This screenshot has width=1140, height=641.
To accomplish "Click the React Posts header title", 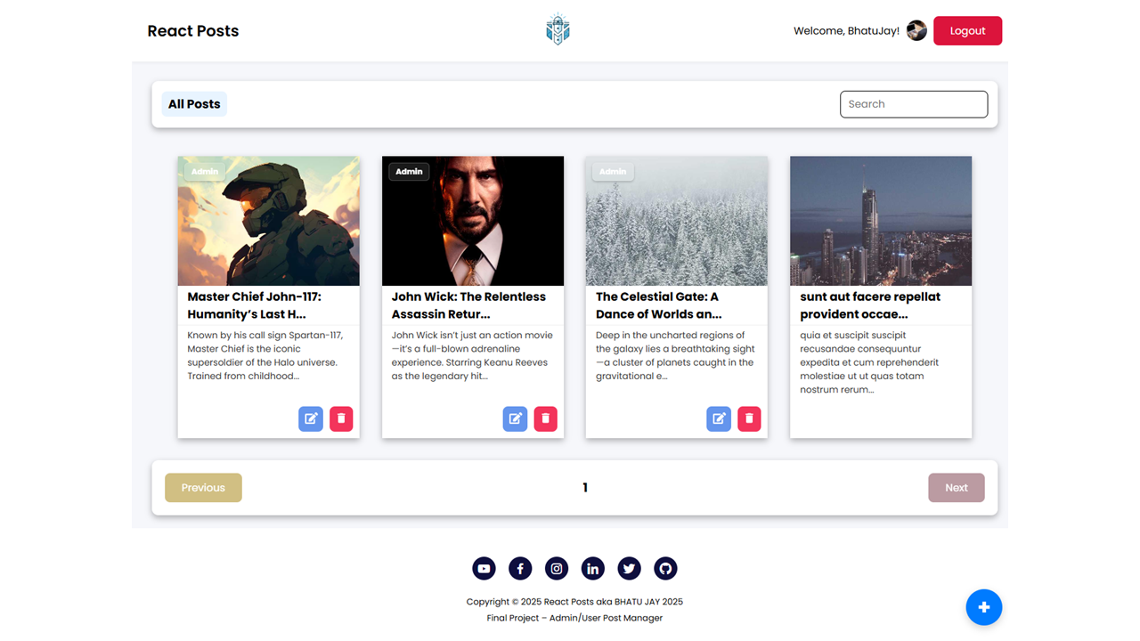I will tap(192, 30).
